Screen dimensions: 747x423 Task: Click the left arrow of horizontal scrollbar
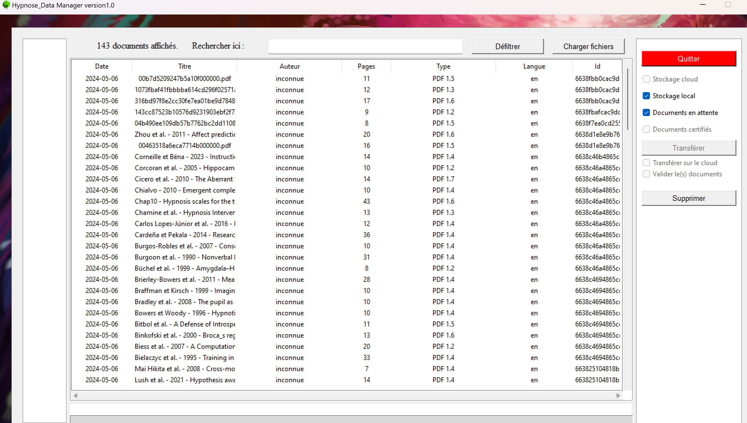pos(76,395)
